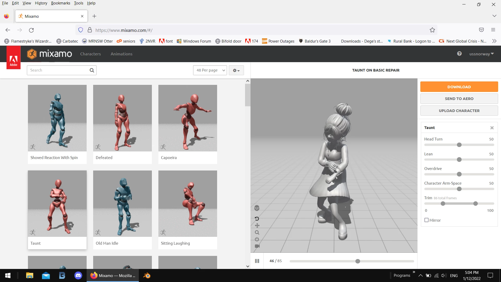Switch to the Characters tab

click(90, 54)
